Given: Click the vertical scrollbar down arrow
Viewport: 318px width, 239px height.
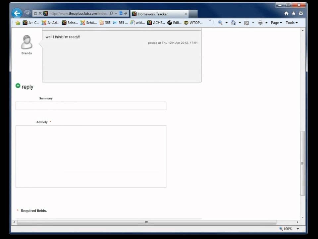Looking at the screenshot, I should [x=302, y=217].
